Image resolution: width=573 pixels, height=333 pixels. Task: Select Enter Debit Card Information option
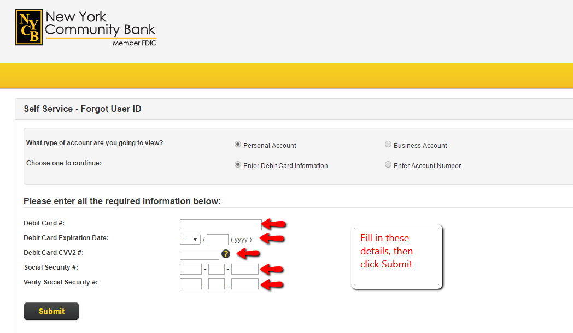click(237, 164)
